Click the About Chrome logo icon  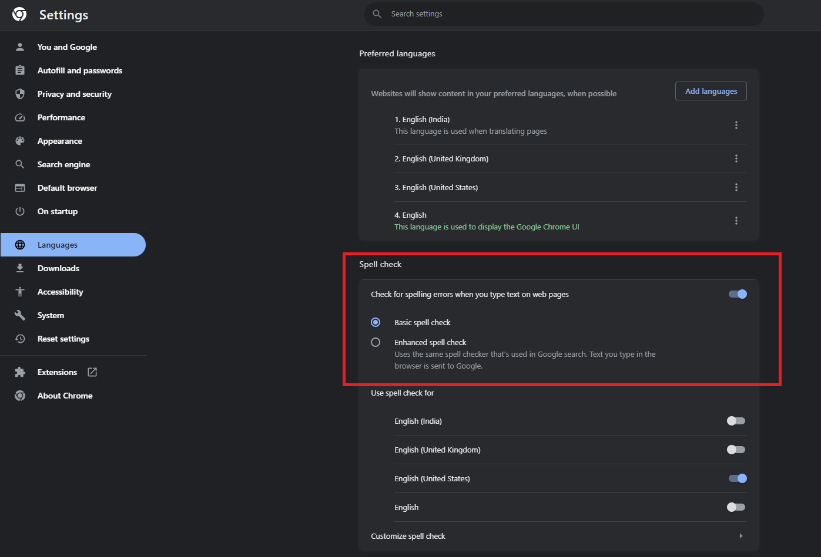[x=20, y=396]
